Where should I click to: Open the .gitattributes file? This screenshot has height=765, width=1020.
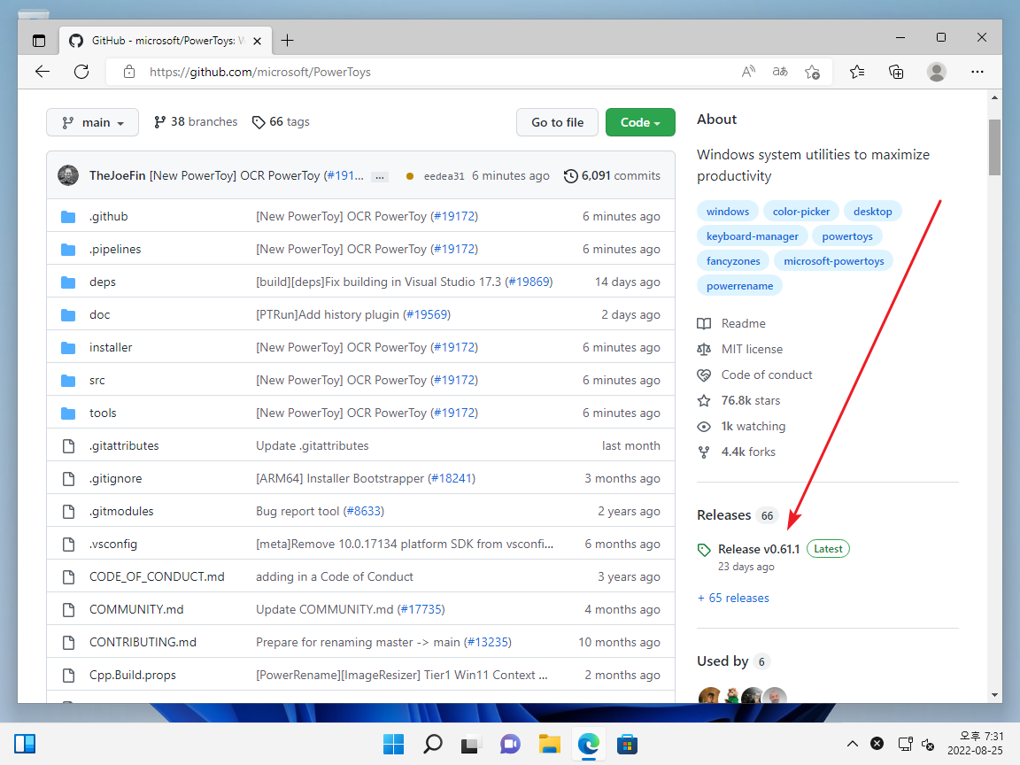[124, 445]
